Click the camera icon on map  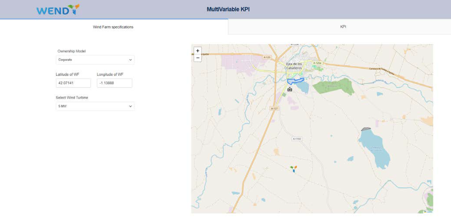point(290,90)
